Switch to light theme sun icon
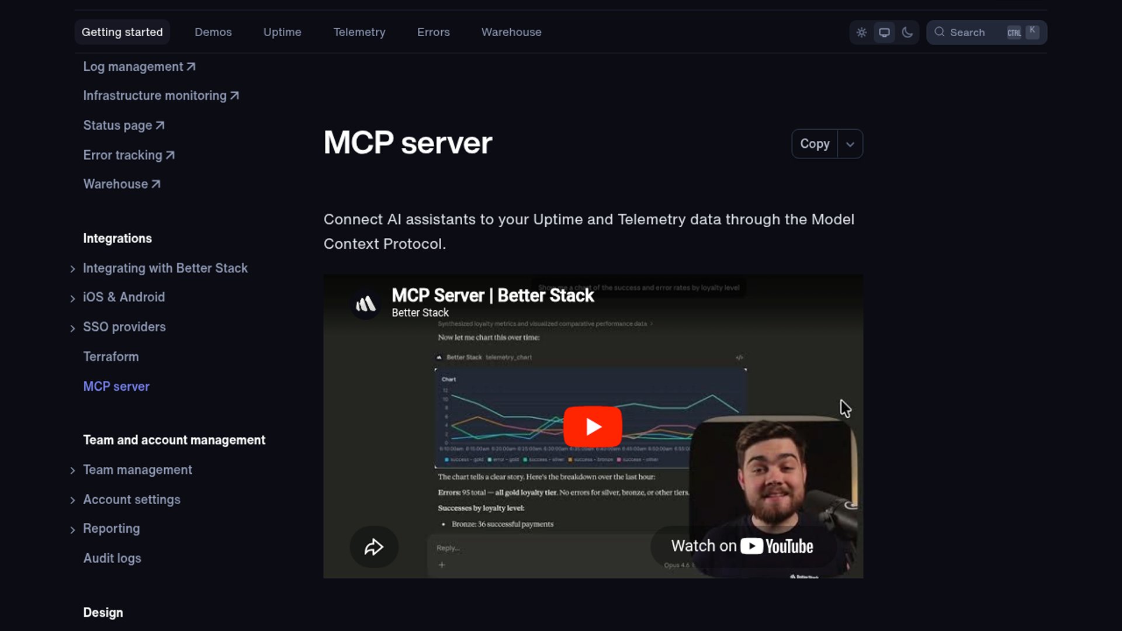Viewport: 1122px width, 631px height. pos(861,33)
